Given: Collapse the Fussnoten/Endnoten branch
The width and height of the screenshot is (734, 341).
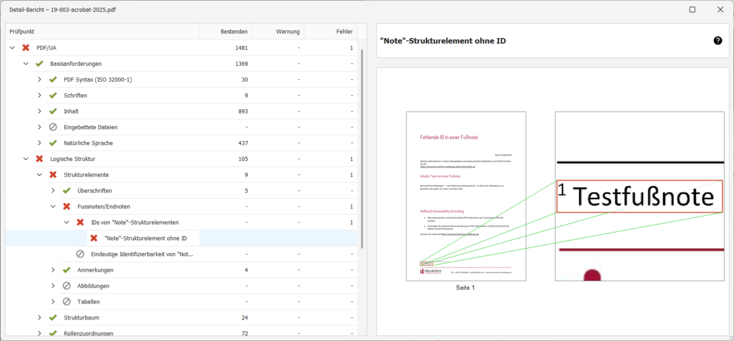Looking at the screenshot, I should point(52,206).
